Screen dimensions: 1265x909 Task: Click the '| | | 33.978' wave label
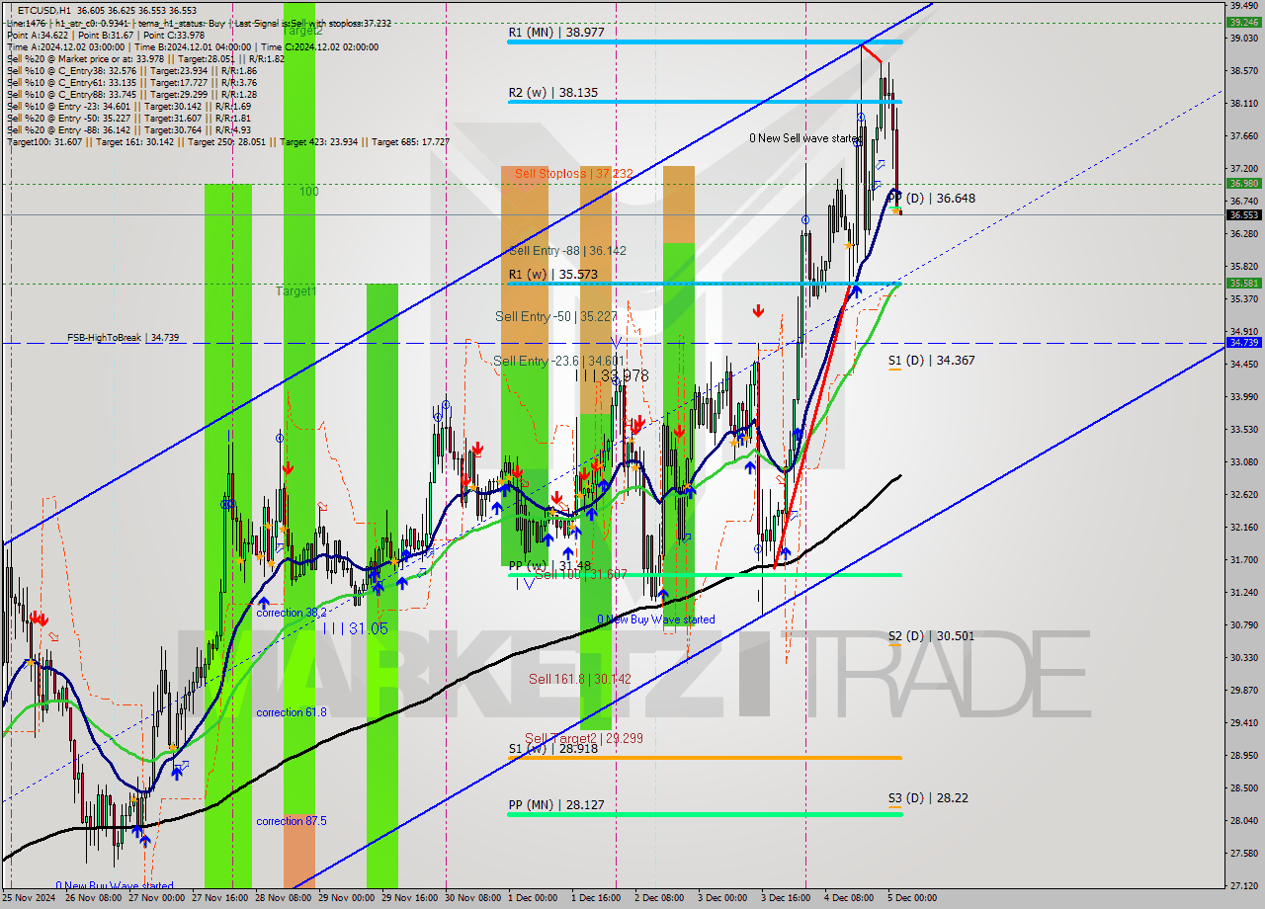[612, 375]
